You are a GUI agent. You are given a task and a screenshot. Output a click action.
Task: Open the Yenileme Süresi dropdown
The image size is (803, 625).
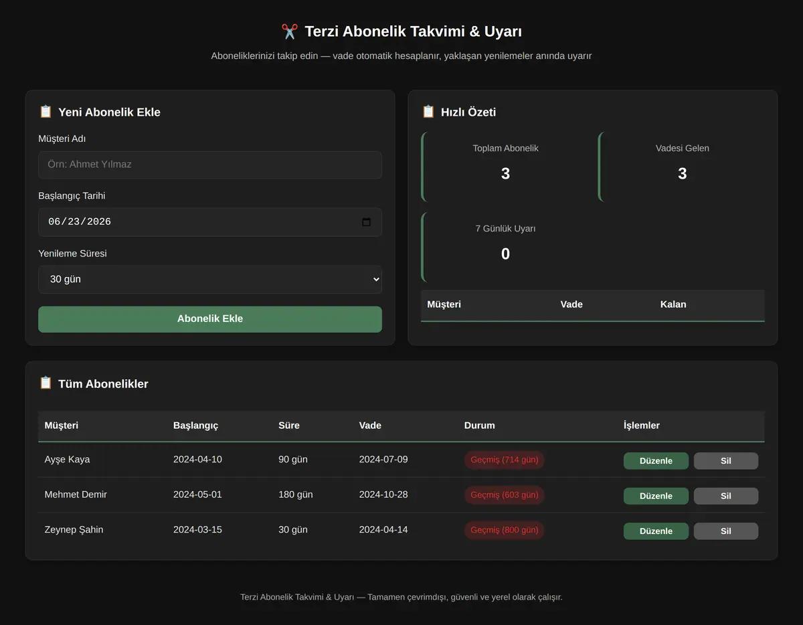pos(210,279)
